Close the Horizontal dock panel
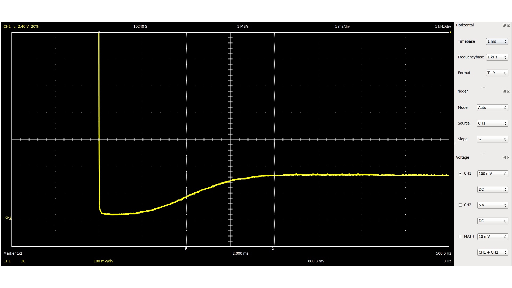 [x=509, y=25]
